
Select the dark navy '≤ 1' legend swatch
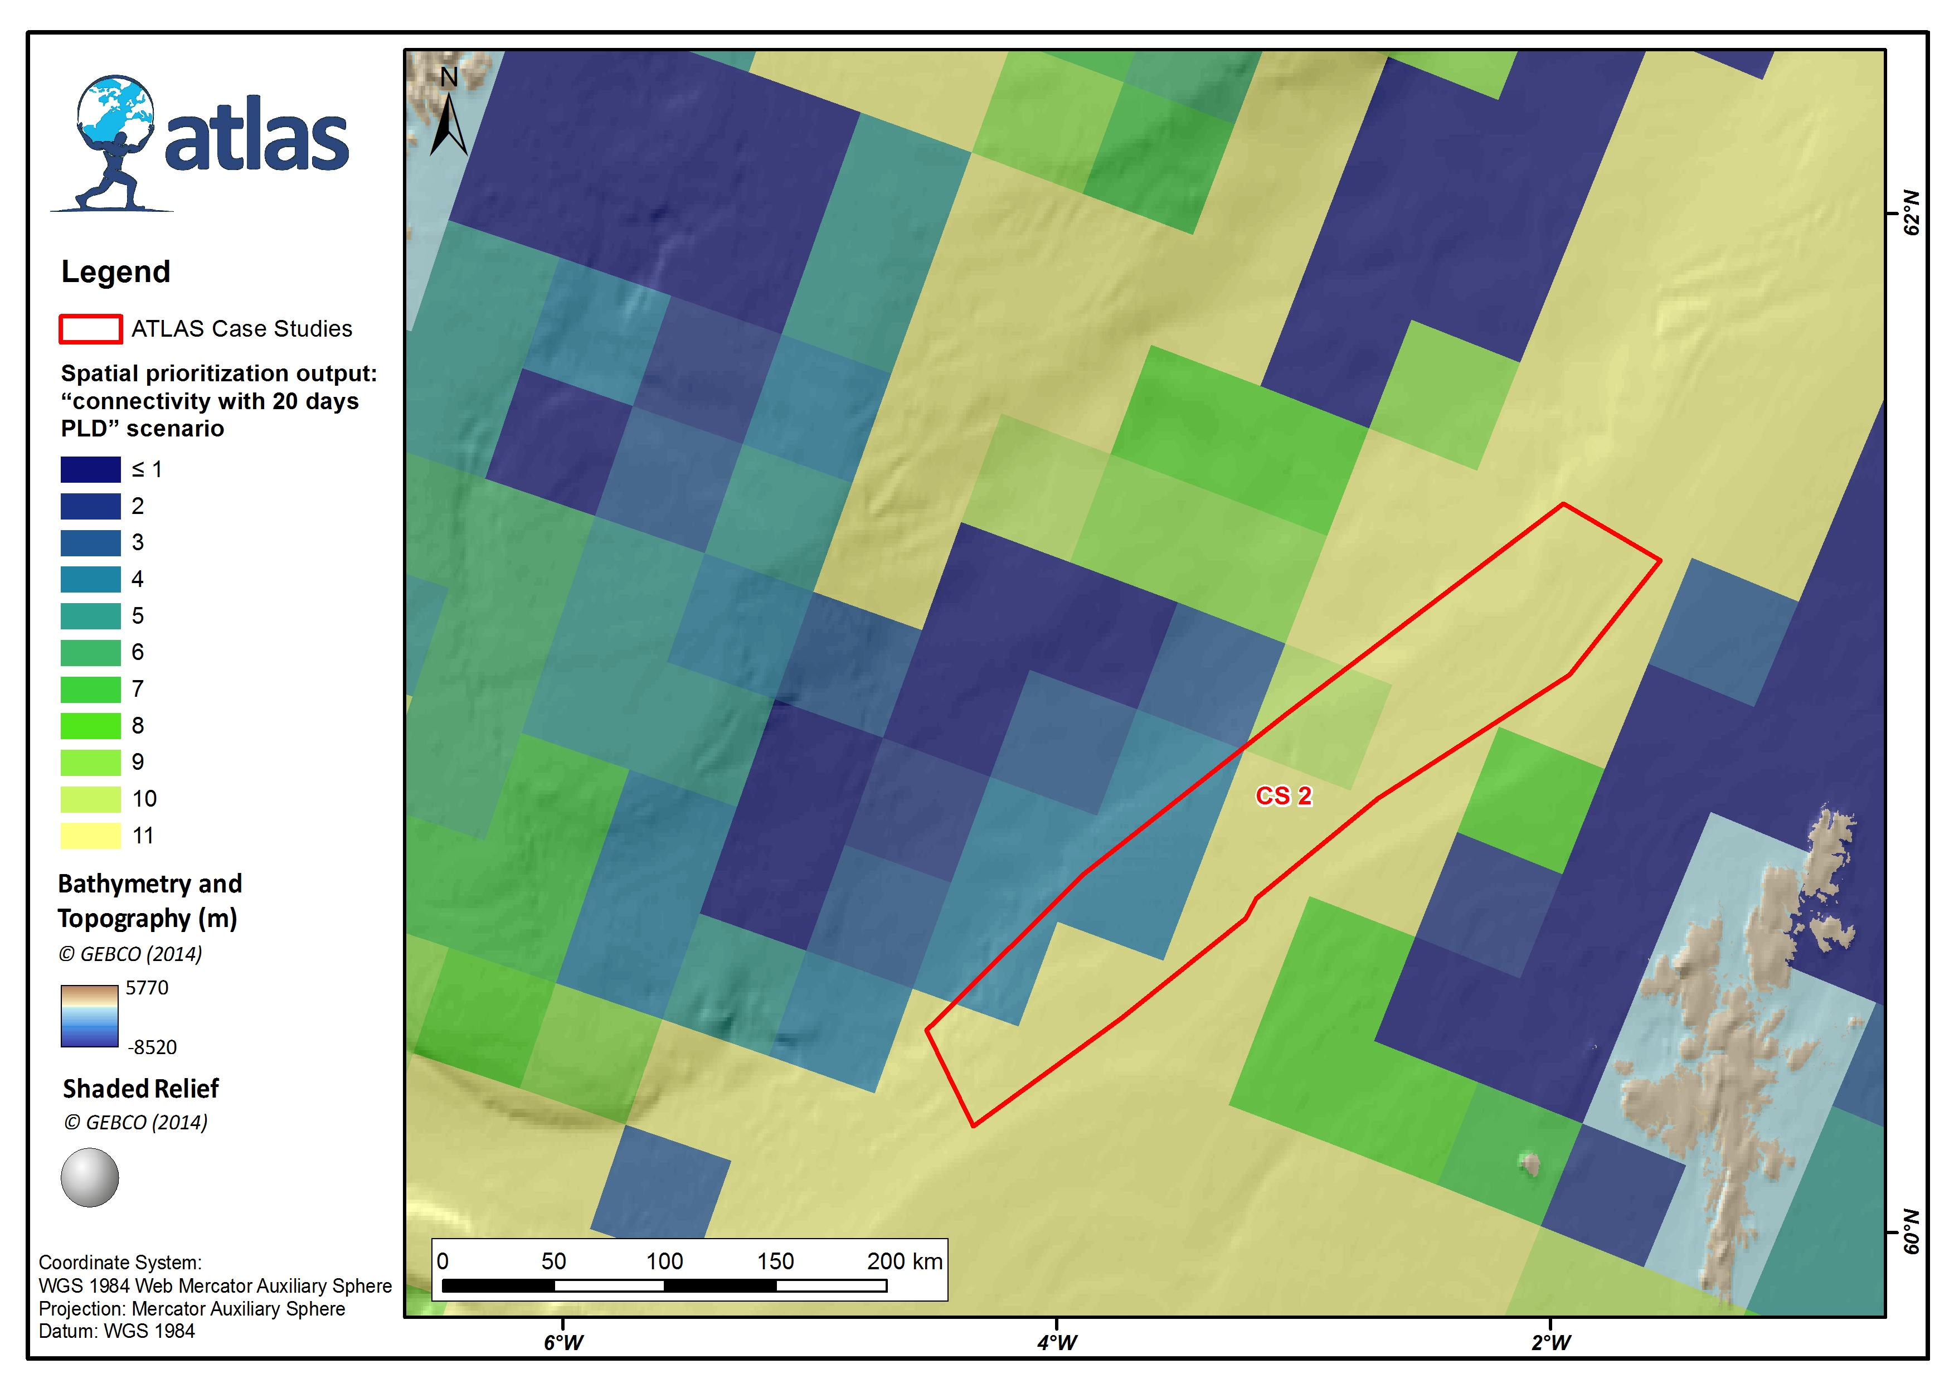click(90, 469)
